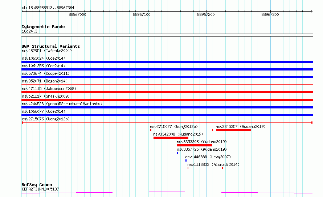Click nsv3342008 (Audano2019) label
Viewport: 323px width, 197px height.
[x=178, y=134]
